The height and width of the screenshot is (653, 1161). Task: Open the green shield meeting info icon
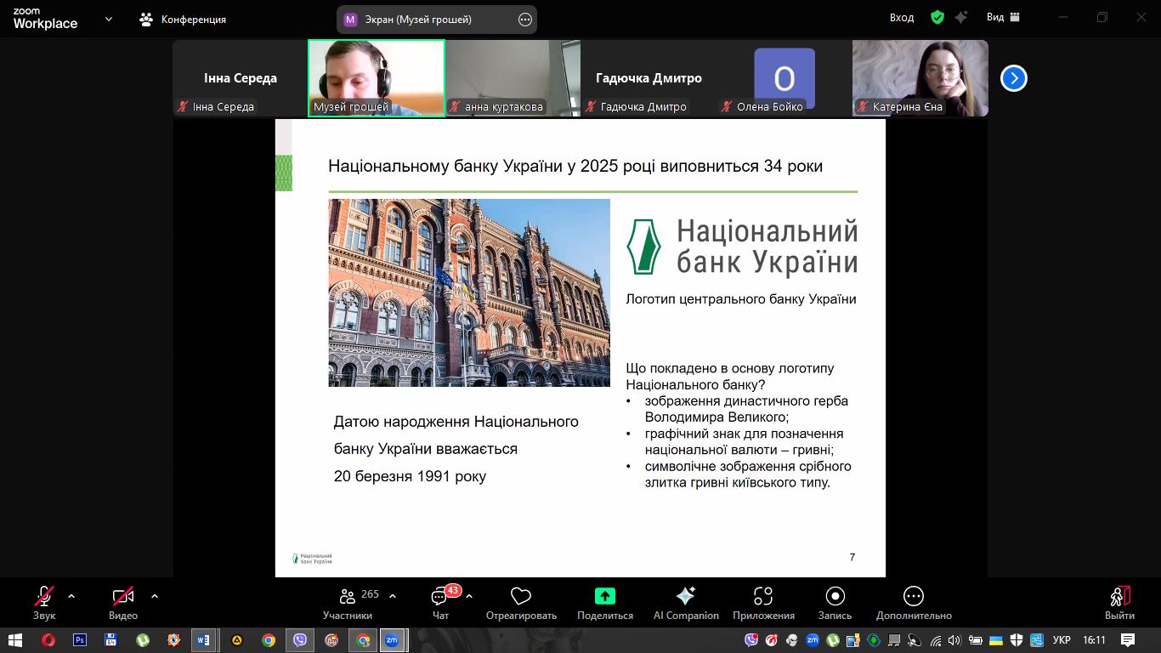coord(937,17)
